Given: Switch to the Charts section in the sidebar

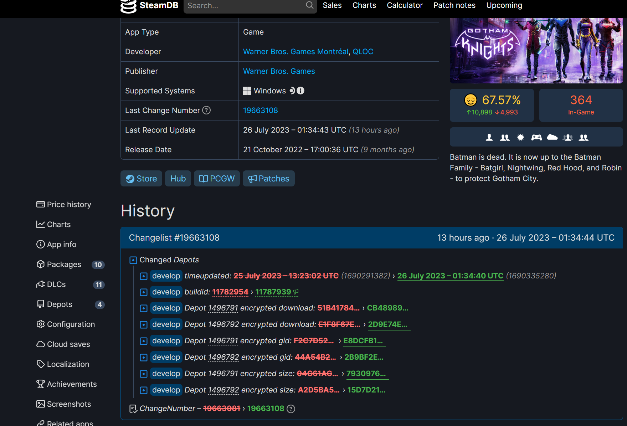Looking at the screenshot, I should point(58,224).
